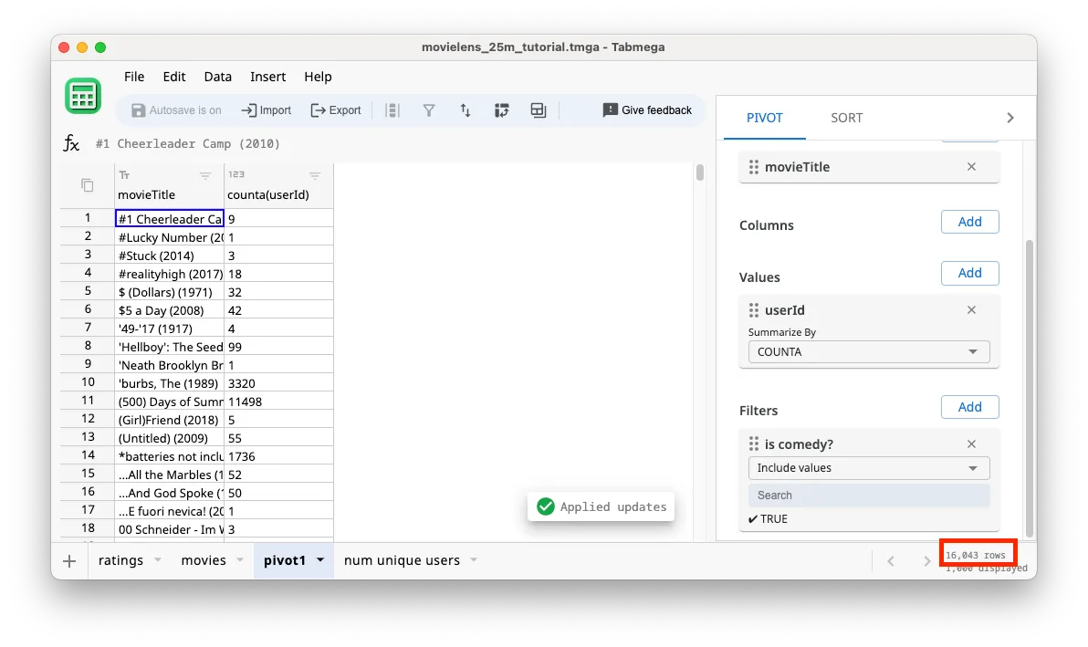1088x647 pixels.
Task: Click the freeze panes icon in the toolbar
Action: point(539,110)
